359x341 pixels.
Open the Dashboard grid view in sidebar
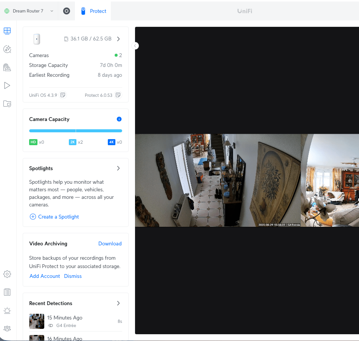click(7, 31)
